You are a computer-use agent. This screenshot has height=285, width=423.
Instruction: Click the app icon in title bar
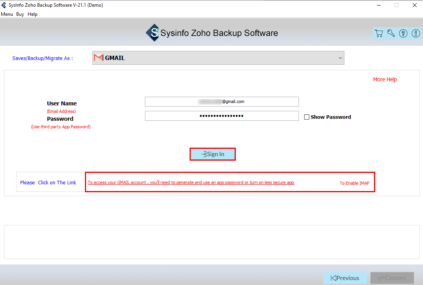pos(4,5)
